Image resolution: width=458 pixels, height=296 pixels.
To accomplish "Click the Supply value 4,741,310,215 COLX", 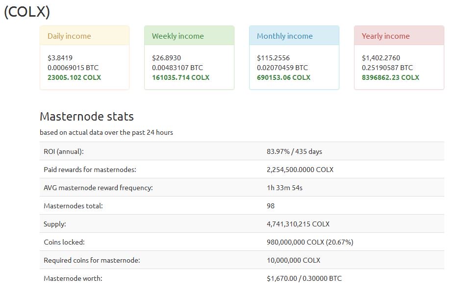I will click(x=298, y=223).
